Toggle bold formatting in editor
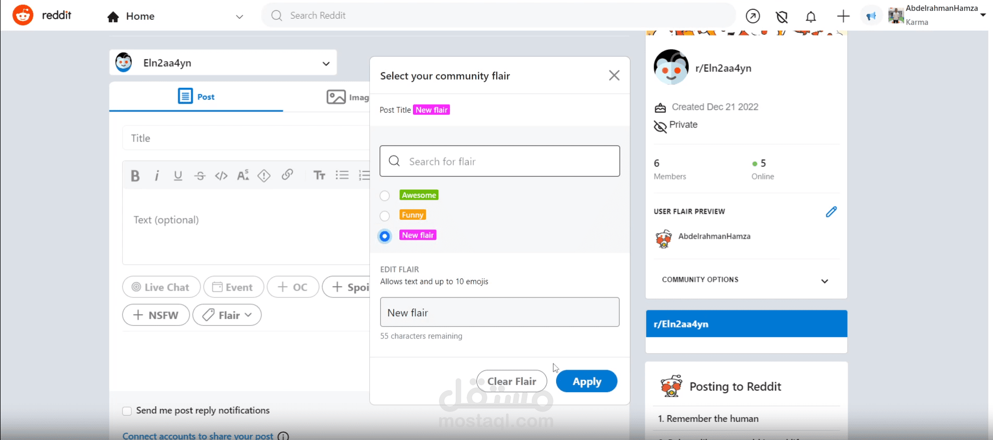 (135, 176)
